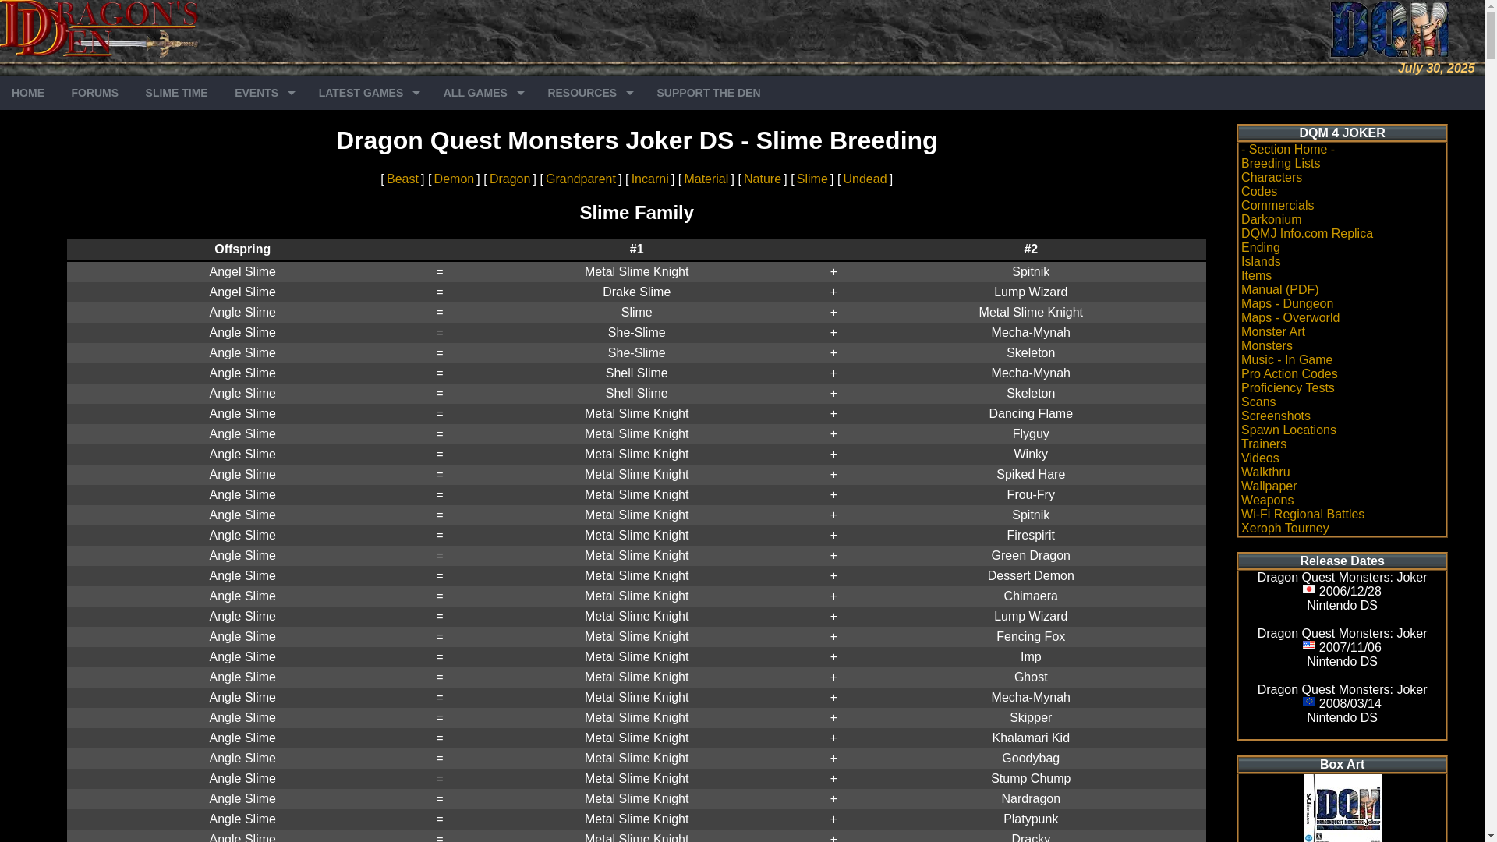This screenshot has height=842, width=1497.
Task: Open the Manual (PDF) link
Action: pyautogui.click(x=1279, y=290)
